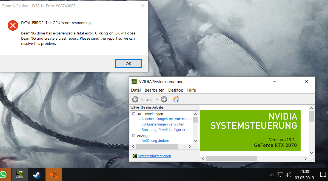Click the forward arrow icon
Screen dimensions: 328x181
pyautogui.click(x=164, y=99)
